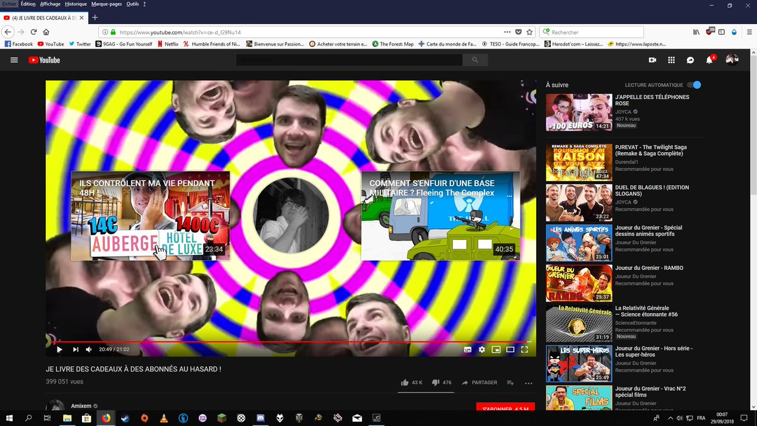Open the Firefox library icon
This screenshot has width=757, height=426.
(696, 32)
